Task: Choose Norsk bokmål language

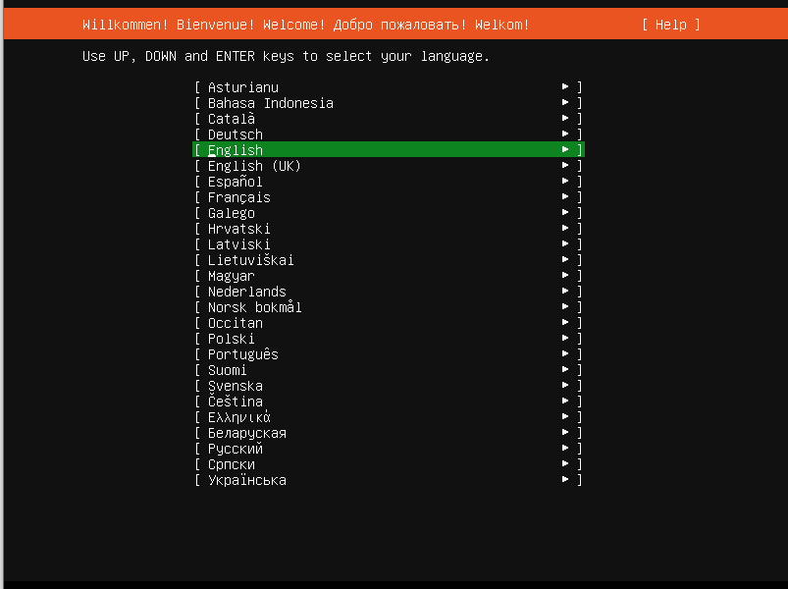Action: click(x=254, y=307)
